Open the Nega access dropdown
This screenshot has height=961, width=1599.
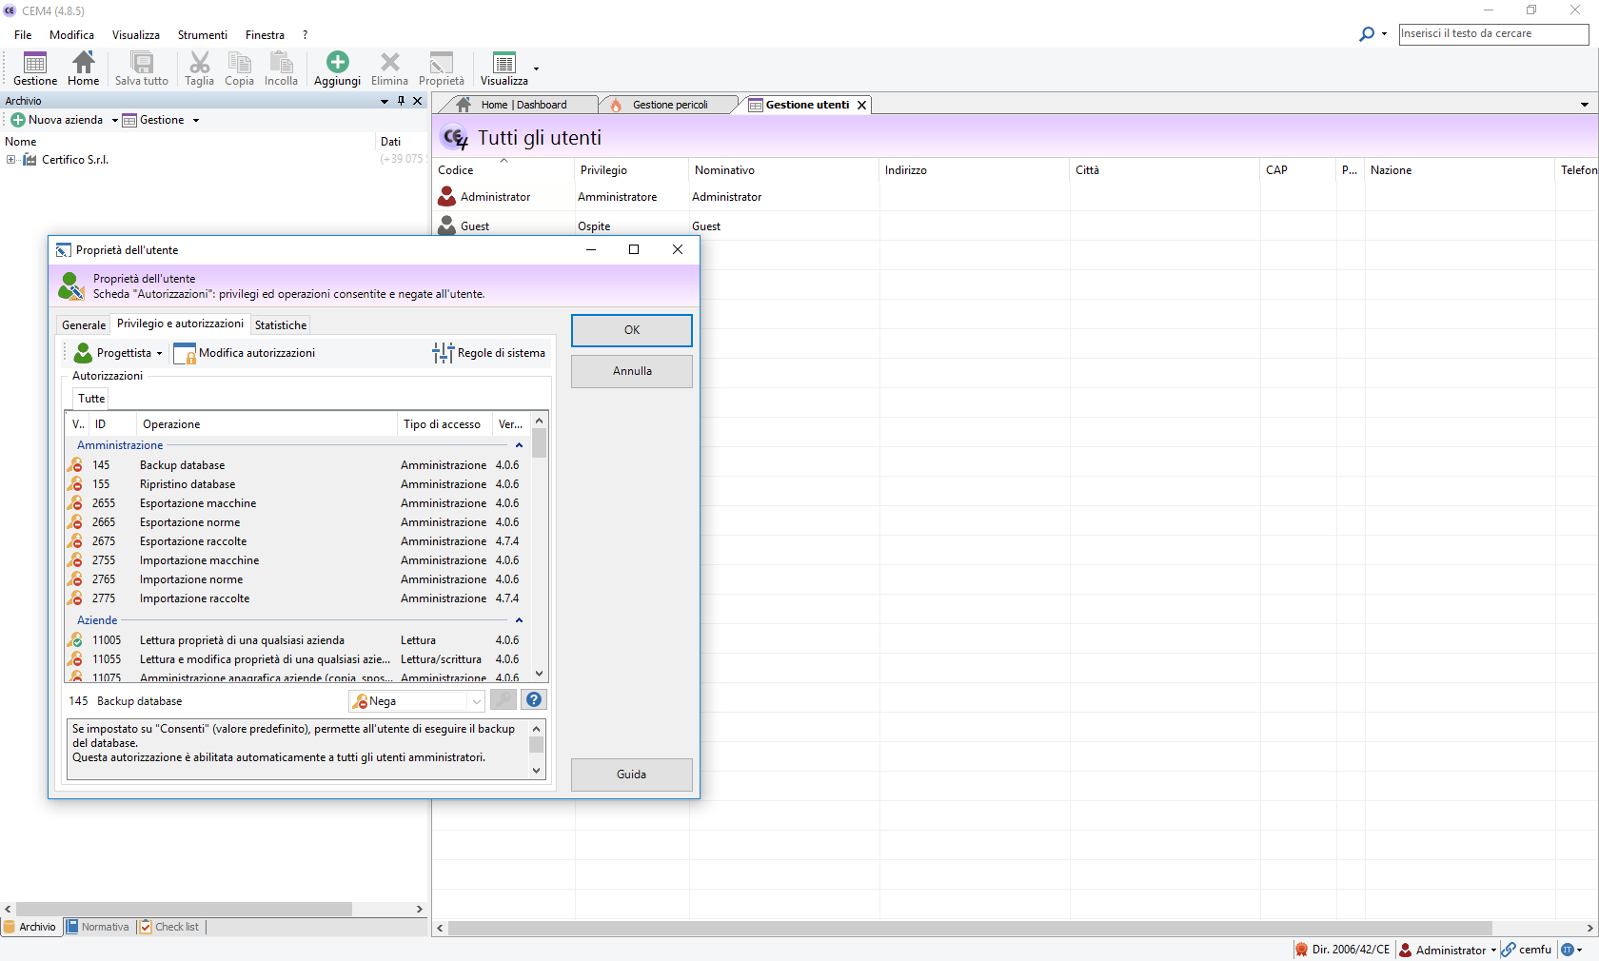pos(476,701)
